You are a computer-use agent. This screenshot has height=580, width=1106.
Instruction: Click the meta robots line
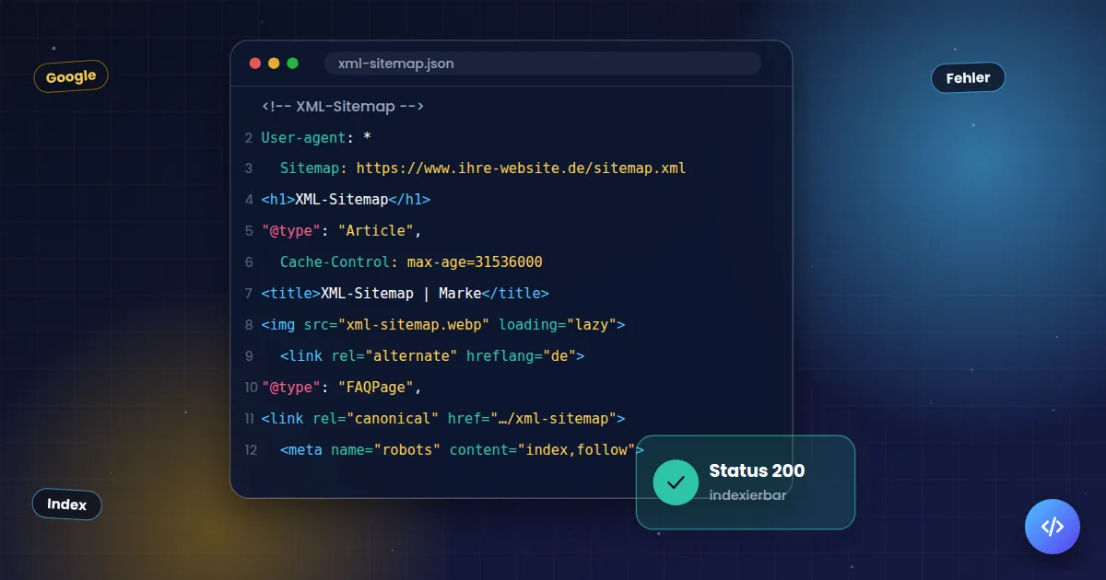(x=462, y=450)
